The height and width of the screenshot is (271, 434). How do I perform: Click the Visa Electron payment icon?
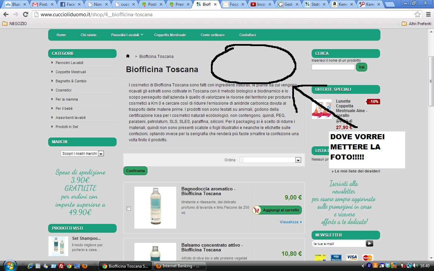[336, 258]
